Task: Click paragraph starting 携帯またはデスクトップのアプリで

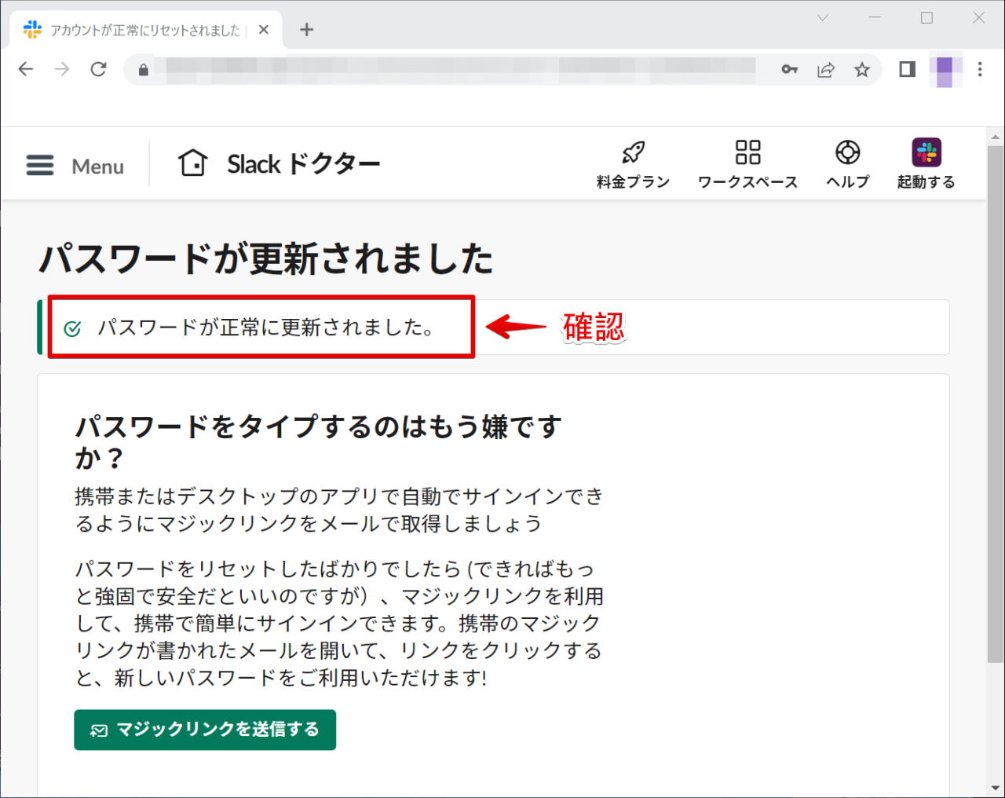Action: pos(339,510)
